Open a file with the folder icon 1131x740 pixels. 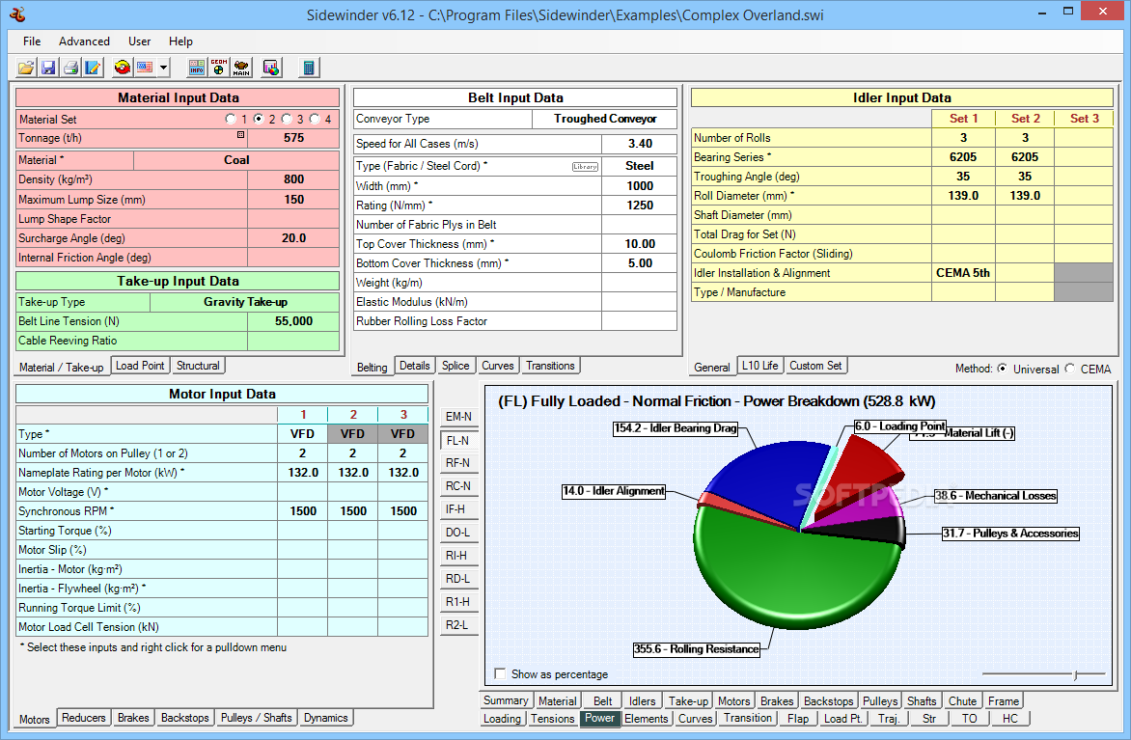pos(25,68)
